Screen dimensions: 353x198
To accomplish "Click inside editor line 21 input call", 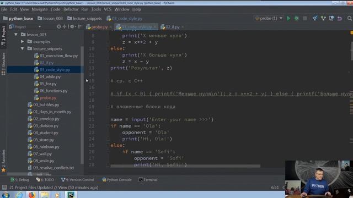I will 172,119.
